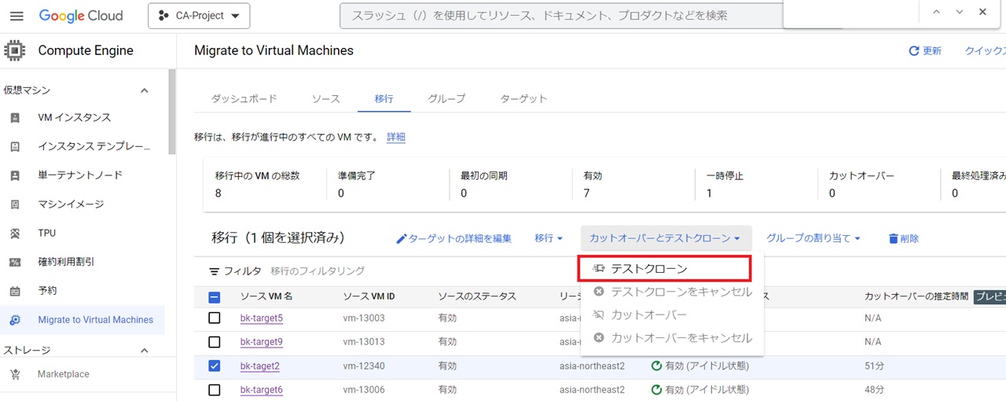Screen dimensions: 1006x401
Task: Close the find bar
Action: (983, 12)
